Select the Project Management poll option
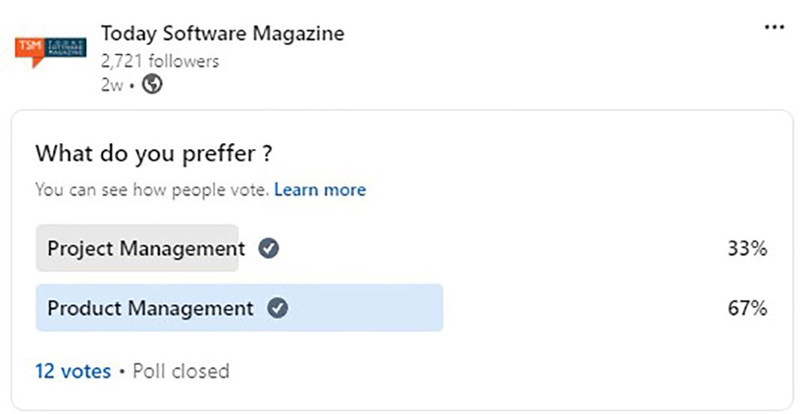The image size is (806, 414). [146, 249]
